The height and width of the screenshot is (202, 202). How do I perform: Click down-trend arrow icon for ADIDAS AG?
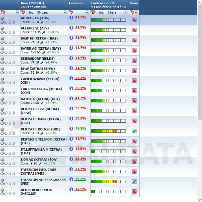(134, 20)
